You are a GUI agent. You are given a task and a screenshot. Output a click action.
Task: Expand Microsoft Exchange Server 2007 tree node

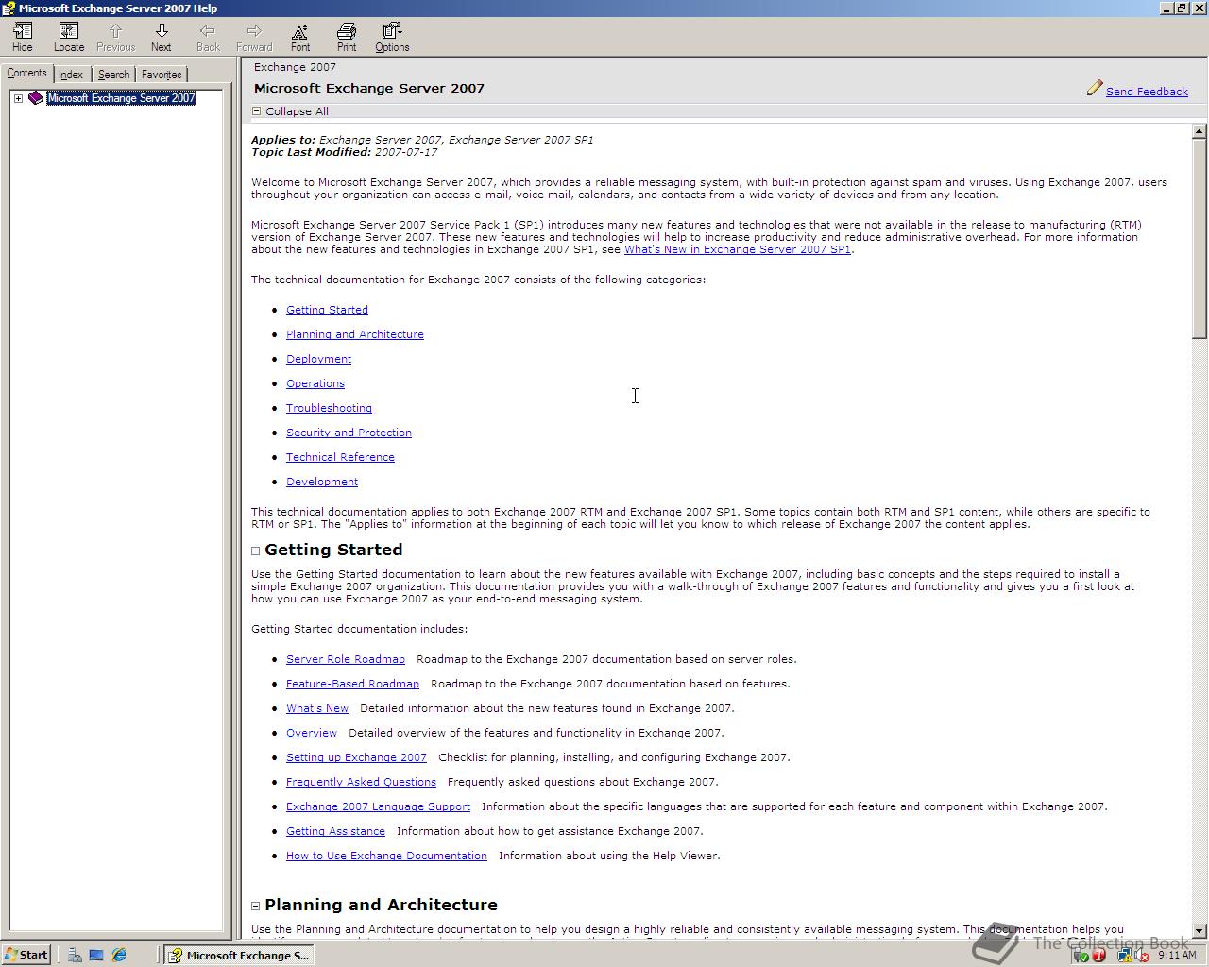point(18,98)
